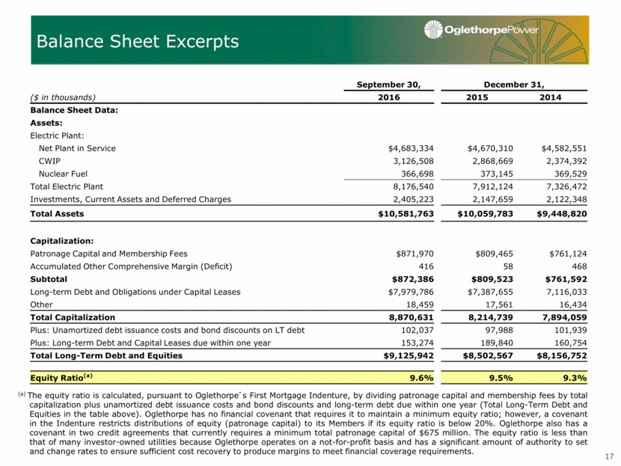Select the Net Plant in Service row label

point(77,148)
